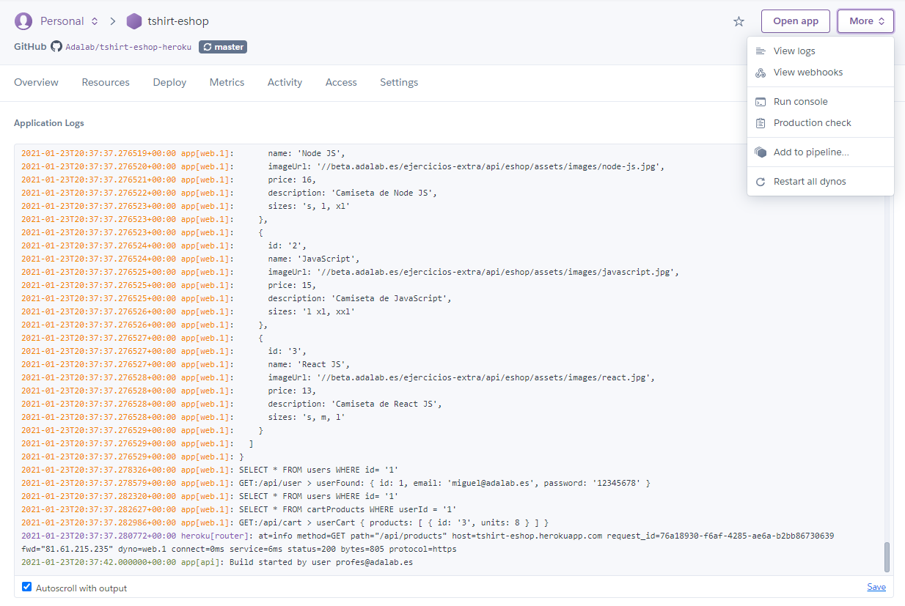Select View webhooks menu entry

tap(820, 73)
